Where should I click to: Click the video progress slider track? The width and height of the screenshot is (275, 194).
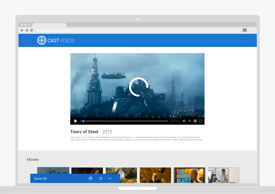[125, 121]
